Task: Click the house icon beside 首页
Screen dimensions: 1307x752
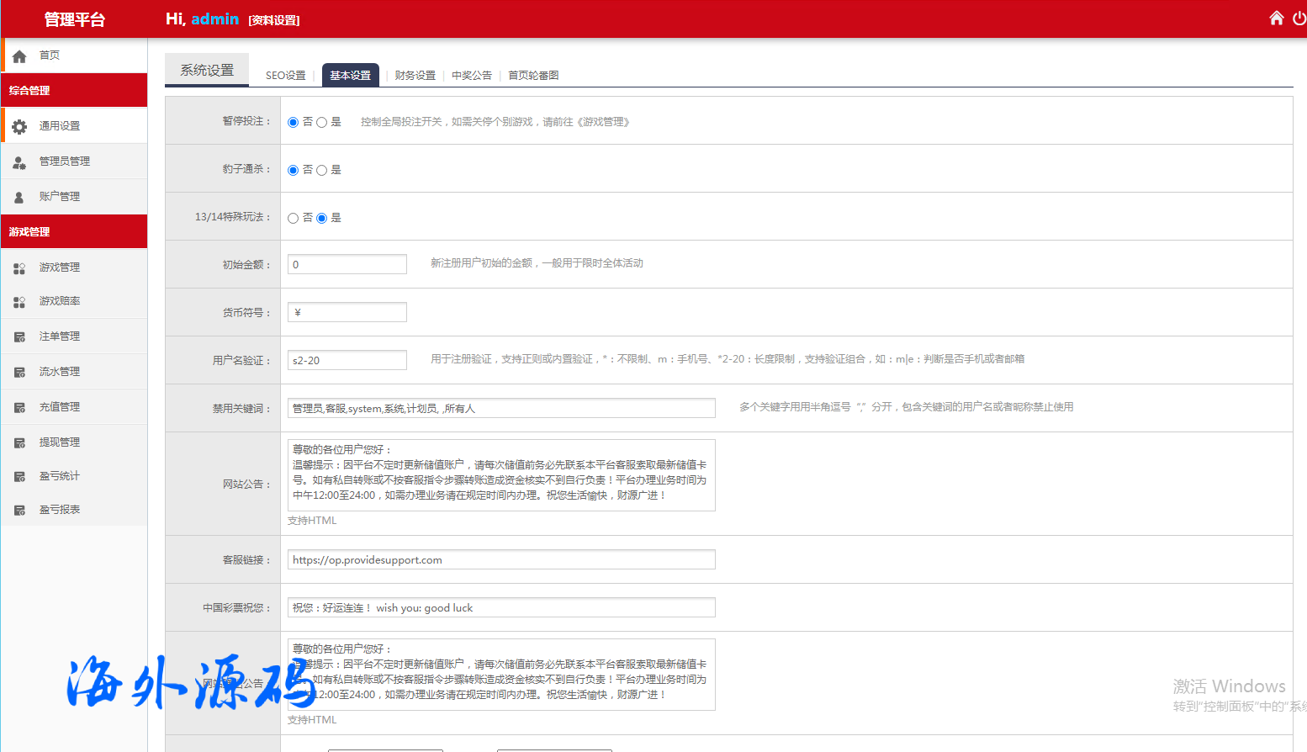Action: point(19,56)
